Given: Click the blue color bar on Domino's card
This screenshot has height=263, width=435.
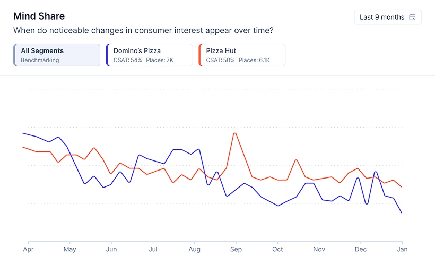Looking at the screenshot, I should click(x=107, y=55).
